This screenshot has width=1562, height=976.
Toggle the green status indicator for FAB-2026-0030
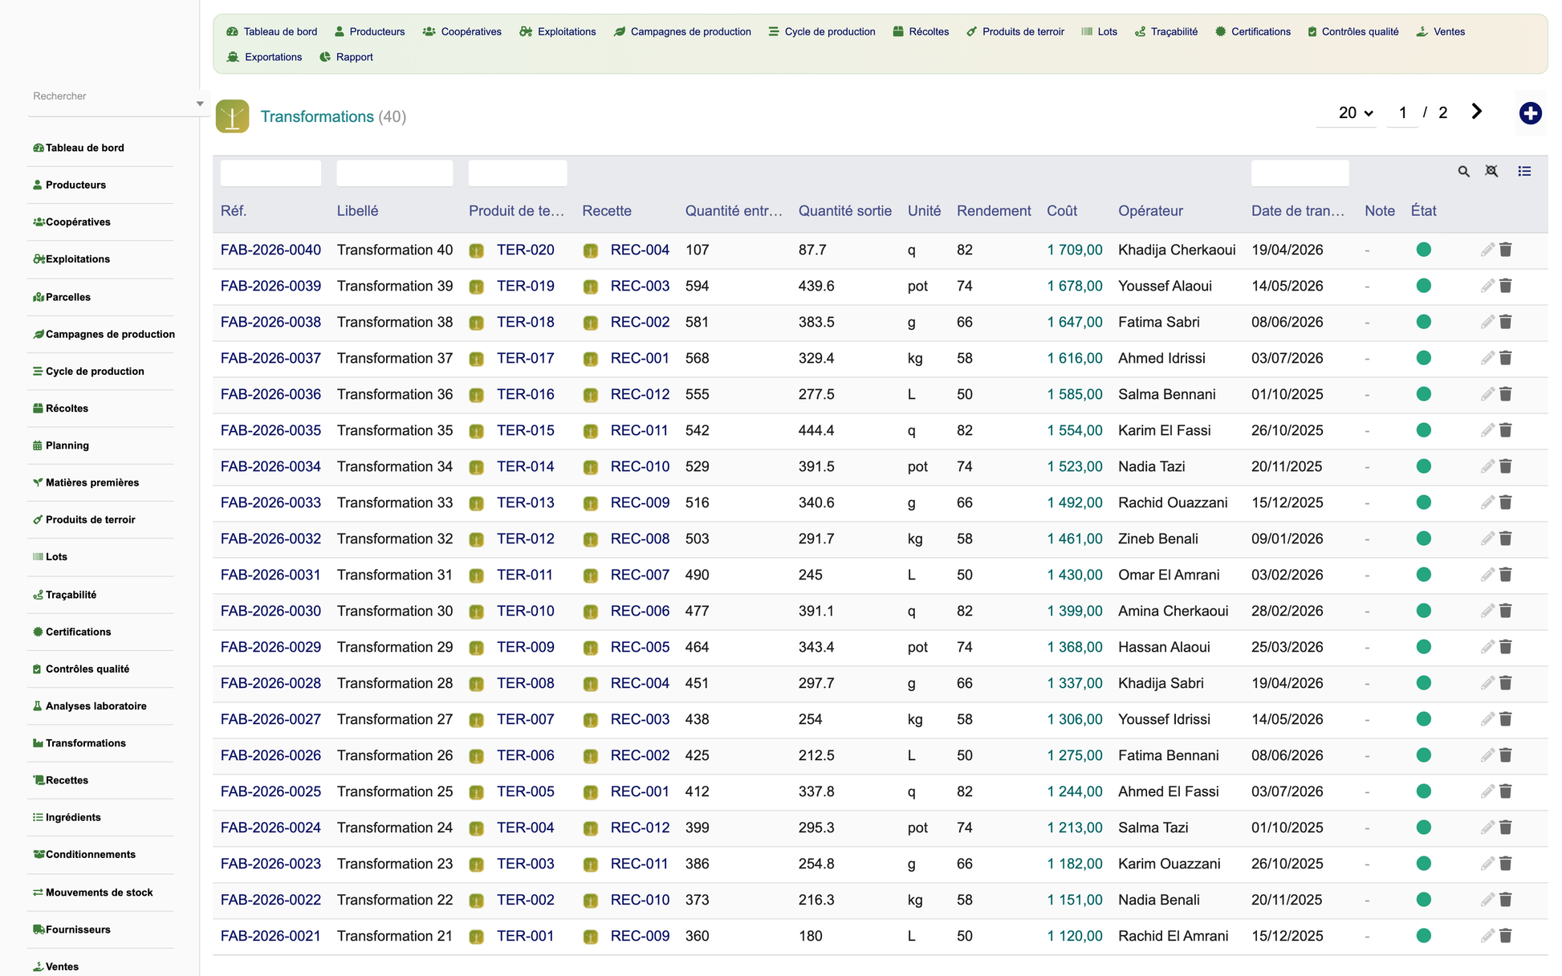coord(1423,611)
